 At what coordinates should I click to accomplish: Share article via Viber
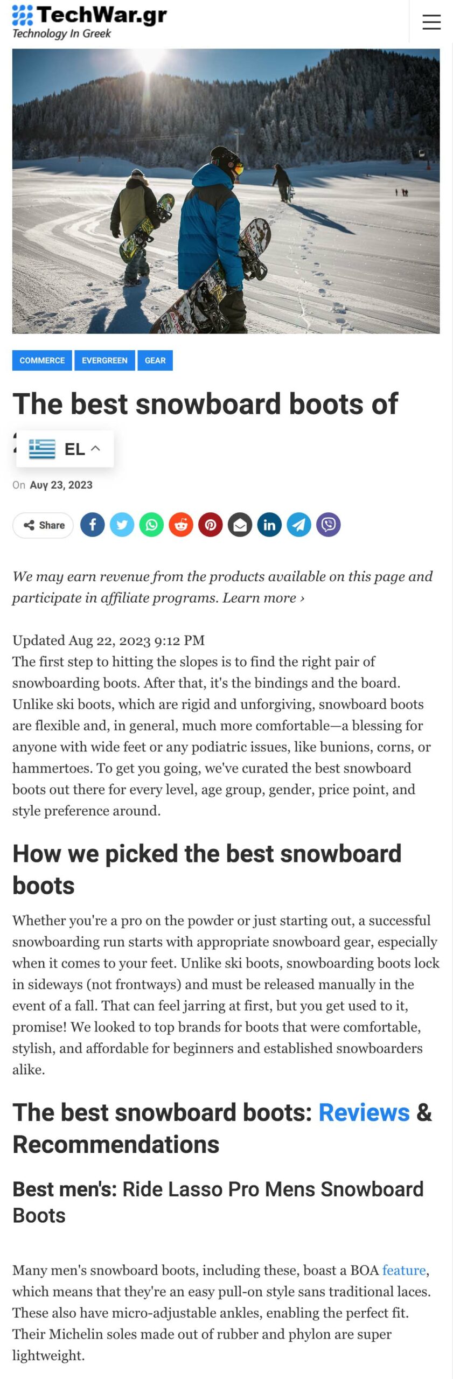point(329,525)
